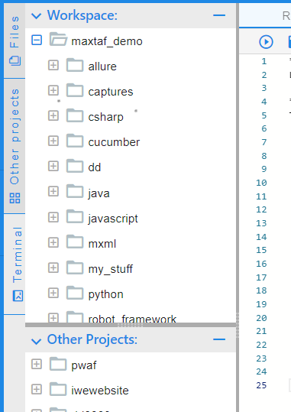Click the pwaf project folder icon
Image resolution: width=291 pixels, height=412 pixels.
pyautogui.click(x=58, y=363)
